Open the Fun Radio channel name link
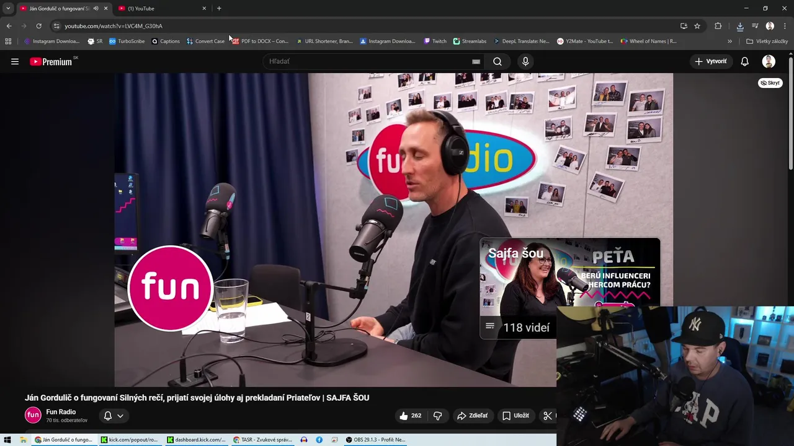This screenshot has width=794, height=446. pyautogui.click(x=61, y=412)
